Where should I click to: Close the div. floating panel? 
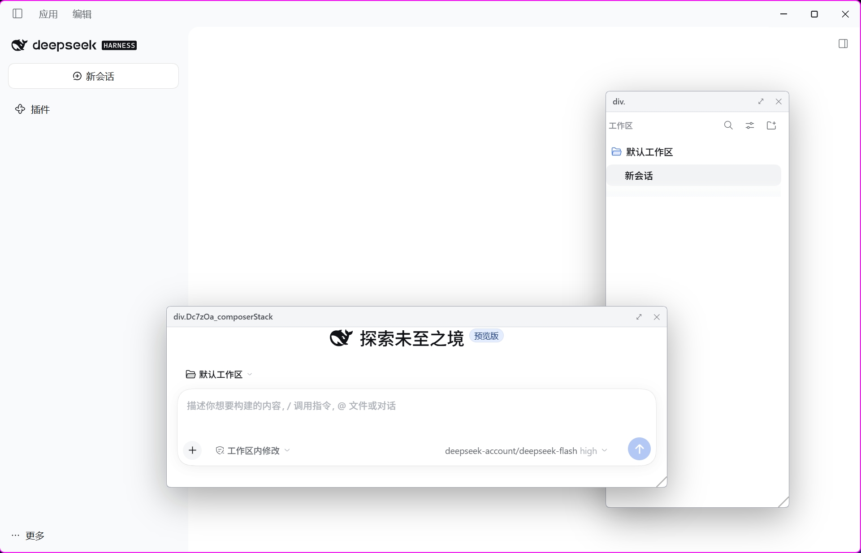tap(779, 102)
